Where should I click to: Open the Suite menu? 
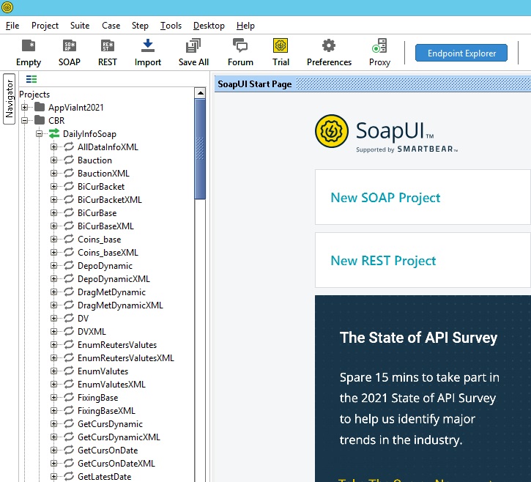80,26
